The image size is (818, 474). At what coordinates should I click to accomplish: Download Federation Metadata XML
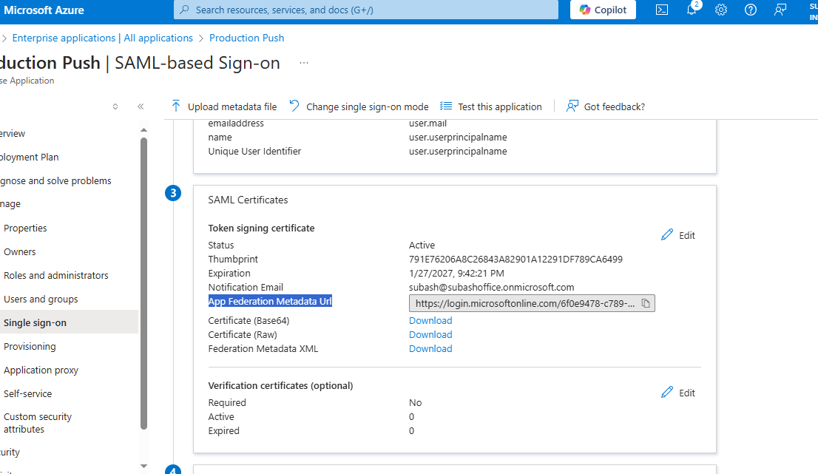(x=430, y=349)
